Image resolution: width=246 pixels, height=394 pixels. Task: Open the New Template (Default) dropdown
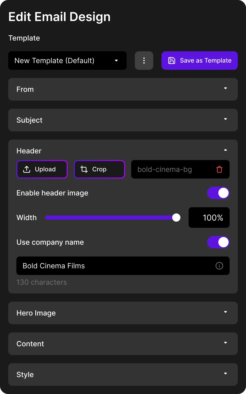[x=67, y=61]
